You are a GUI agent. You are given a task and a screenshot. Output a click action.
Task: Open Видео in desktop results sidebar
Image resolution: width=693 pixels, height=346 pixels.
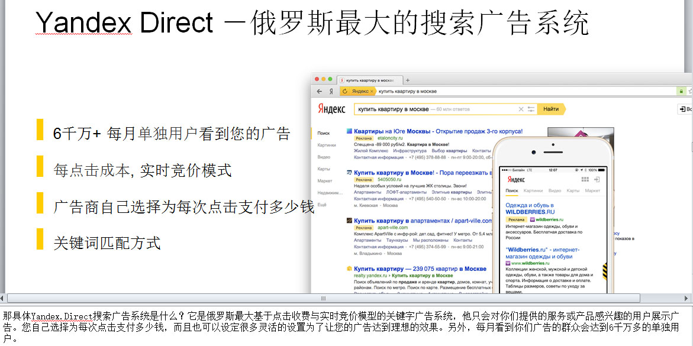pyautogui.click(x=324, y=157)
